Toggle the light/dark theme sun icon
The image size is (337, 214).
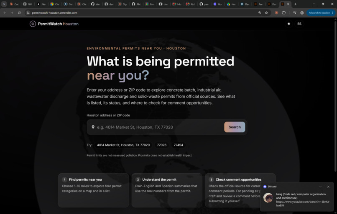click(x=288, y=24)
